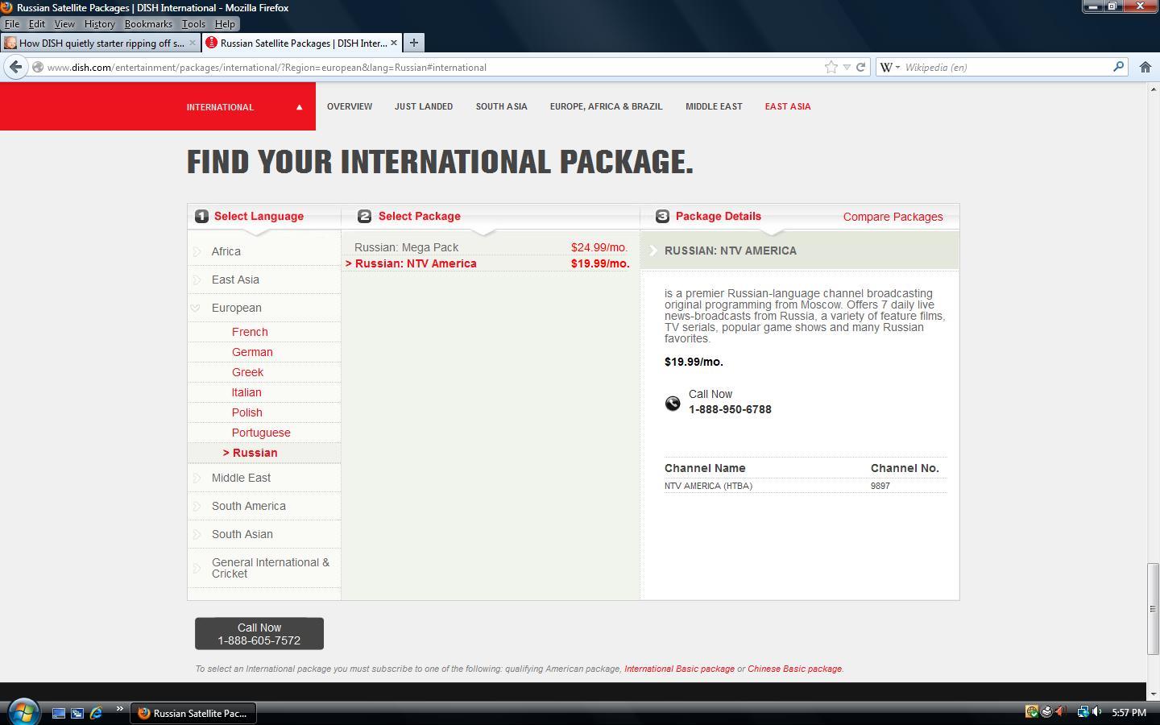Bookmark this page with the star icon
The image size is (1160, 725).
tap(831, 67)
